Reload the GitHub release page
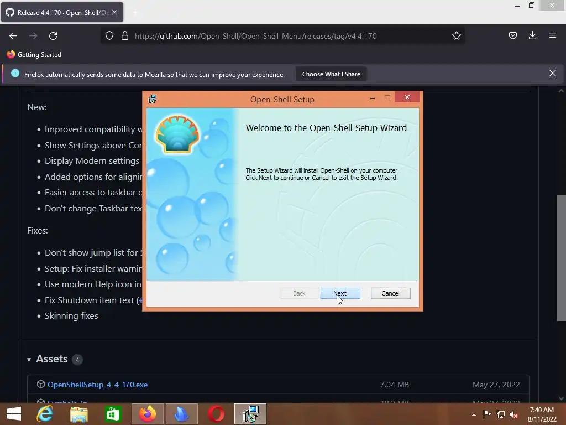Image resolution: width=566 pixels, height=425 pixels. (53, 36)
